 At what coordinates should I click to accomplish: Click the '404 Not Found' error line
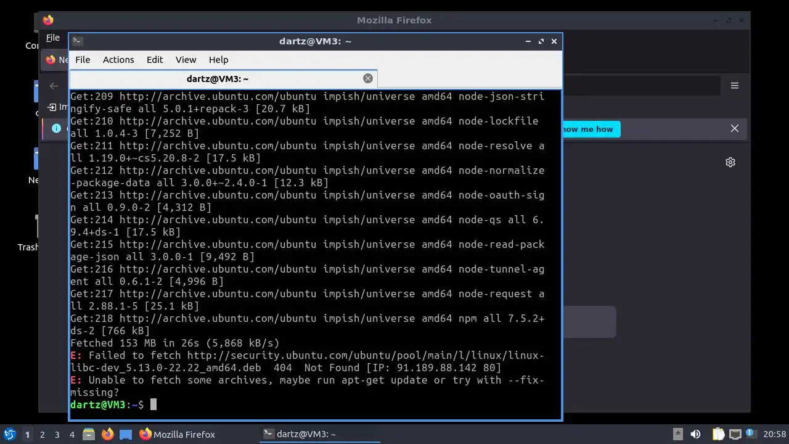click(x=307, y=361)
